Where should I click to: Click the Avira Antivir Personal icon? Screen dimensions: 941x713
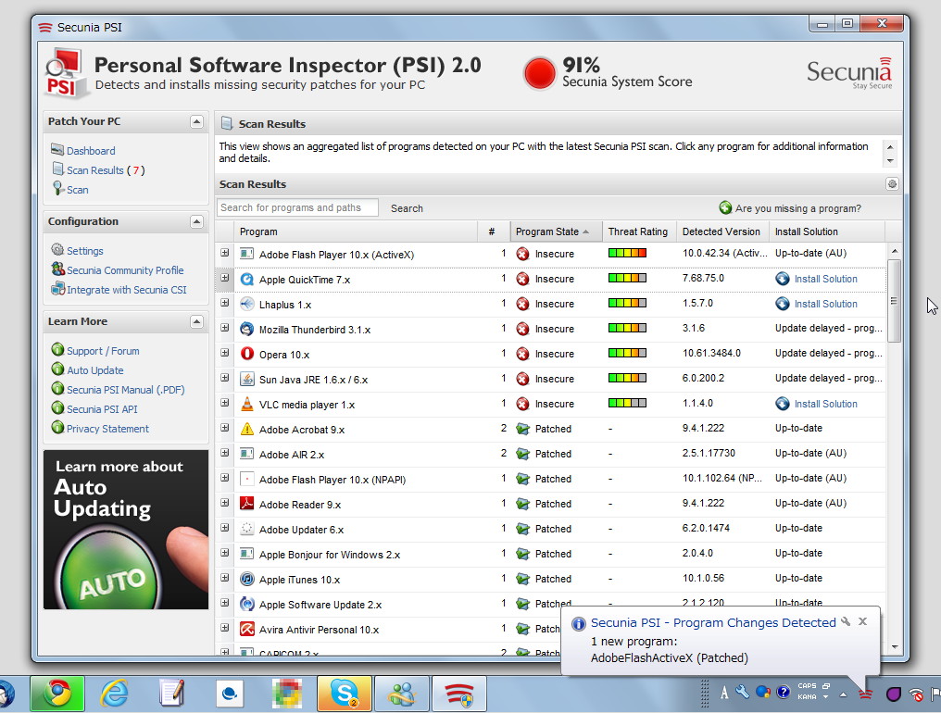tap(246, 629)
